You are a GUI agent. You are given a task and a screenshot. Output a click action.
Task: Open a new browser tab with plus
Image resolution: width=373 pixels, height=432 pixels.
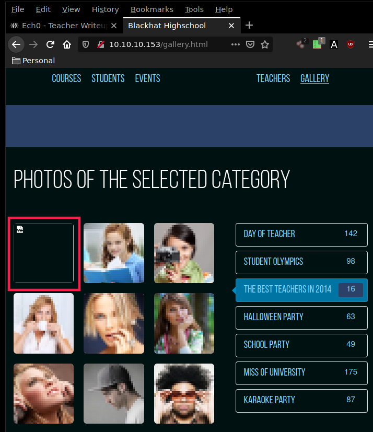(x=249, y=26)
